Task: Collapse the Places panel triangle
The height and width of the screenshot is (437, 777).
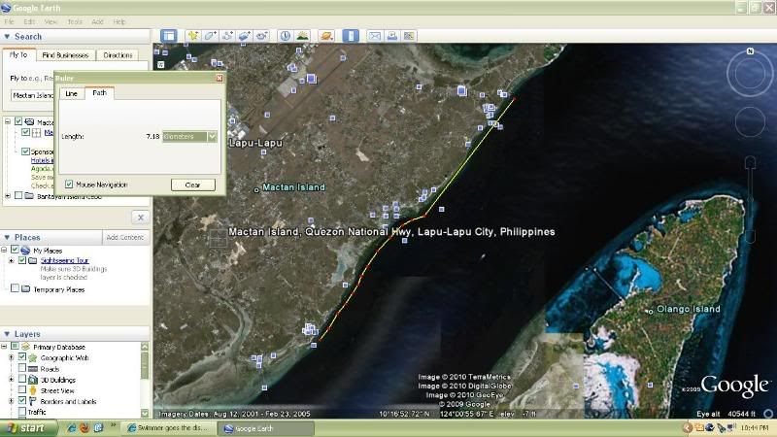Action: [7, 237]
